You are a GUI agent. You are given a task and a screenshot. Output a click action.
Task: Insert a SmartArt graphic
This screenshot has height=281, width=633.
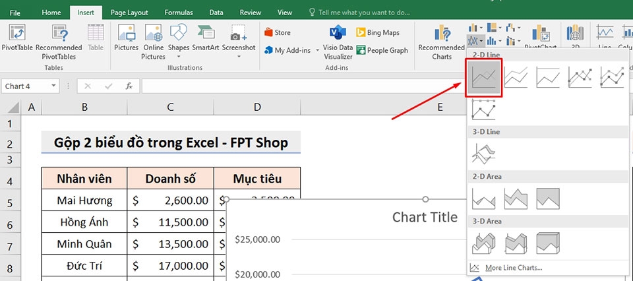206,38
